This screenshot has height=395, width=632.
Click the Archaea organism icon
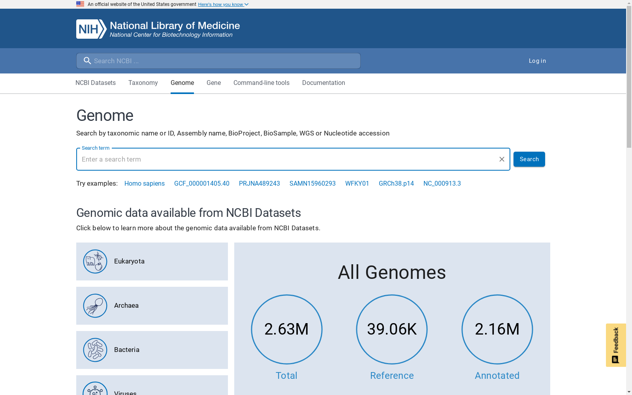[95, 306]
